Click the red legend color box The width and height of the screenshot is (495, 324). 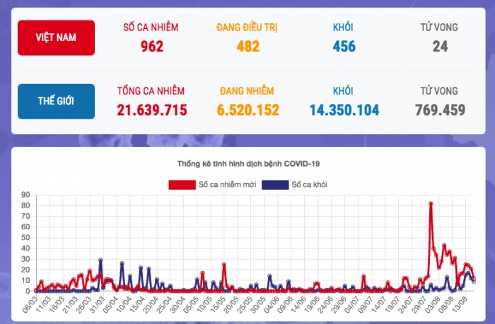(181, 185)
